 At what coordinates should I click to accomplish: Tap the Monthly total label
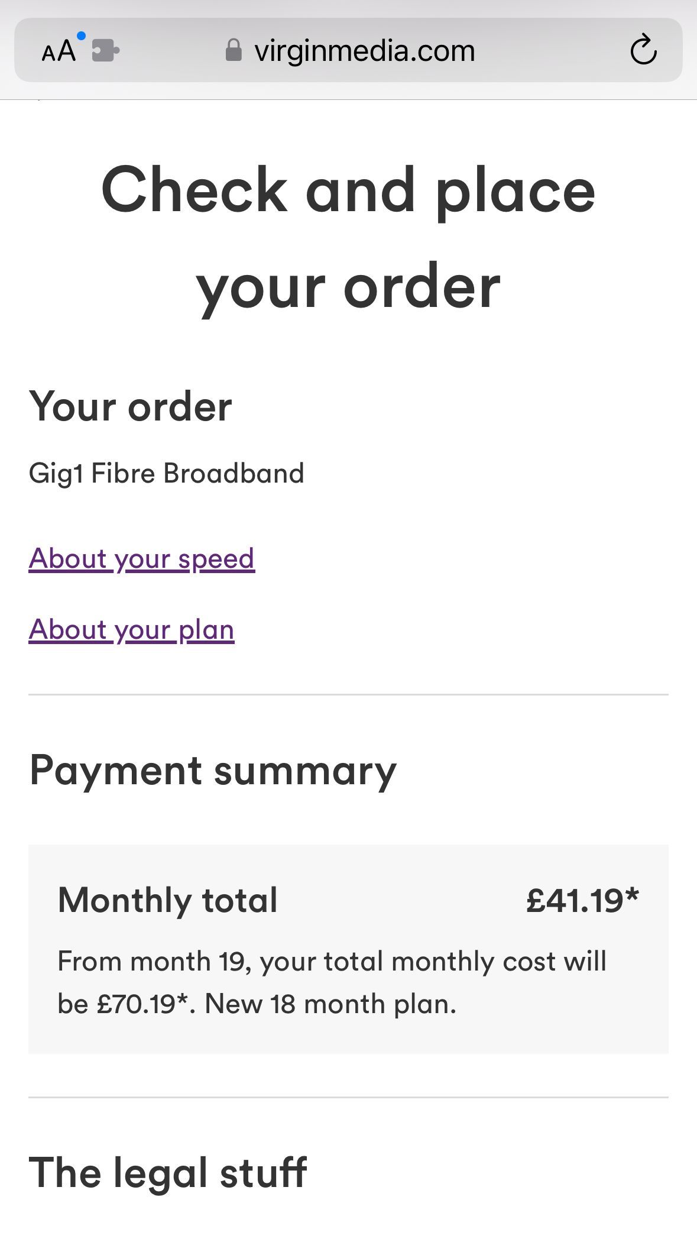(167, 900)
